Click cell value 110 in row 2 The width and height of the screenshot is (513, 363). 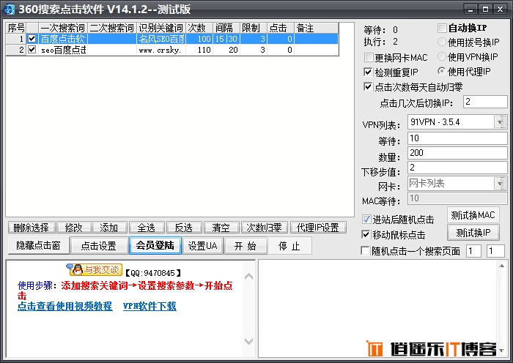[199, 50]
